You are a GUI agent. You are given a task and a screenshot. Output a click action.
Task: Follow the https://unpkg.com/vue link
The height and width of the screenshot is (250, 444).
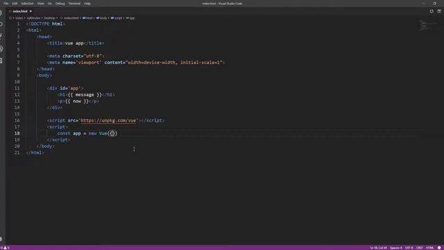108,120
